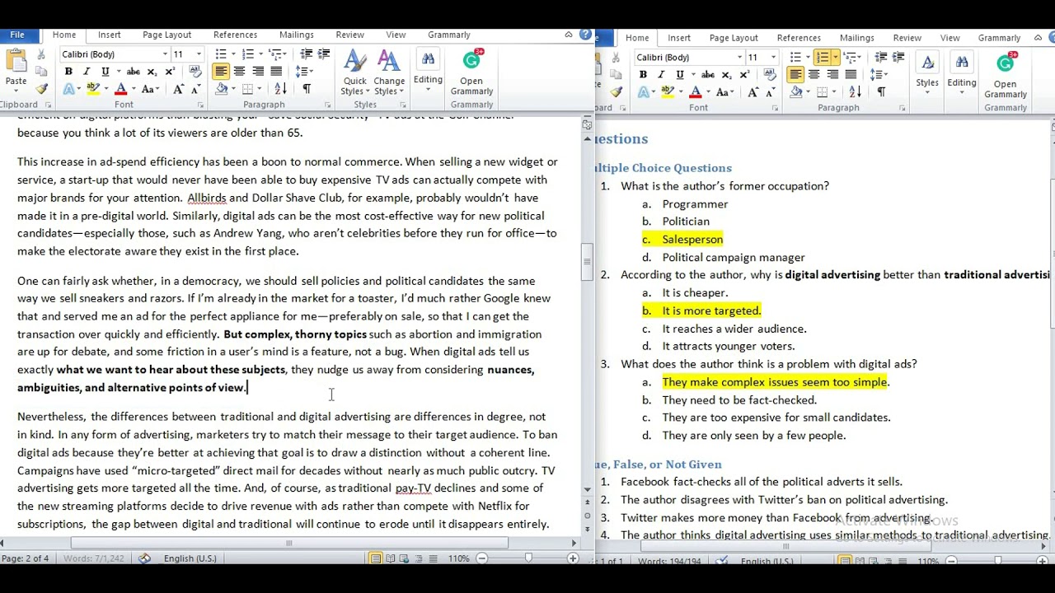
Task: Click Increase Indent in the left window
Action: [x=324, y=54]
